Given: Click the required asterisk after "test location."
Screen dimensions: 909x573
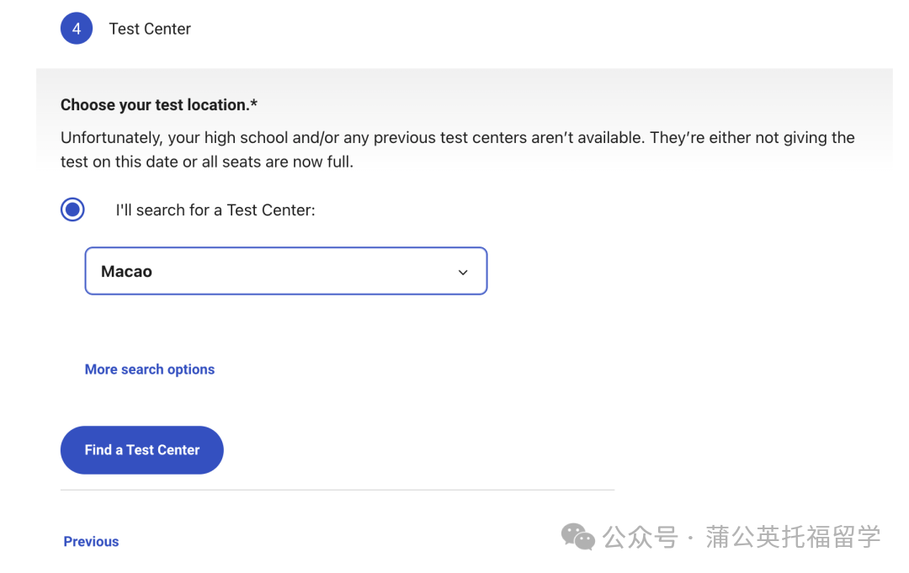Looking at the screenshot, I should click(x=254, y=104).
